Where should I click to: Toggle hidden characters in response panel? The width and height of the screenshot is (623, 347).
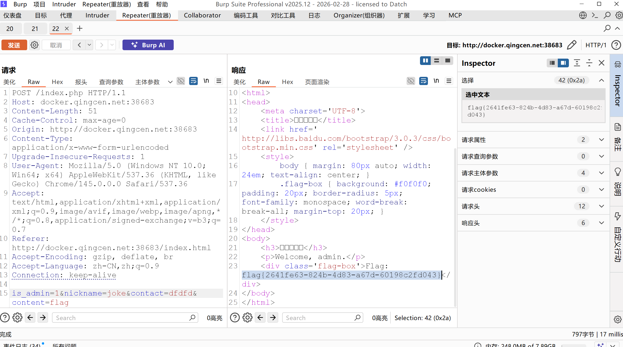[x=411, y=81]
